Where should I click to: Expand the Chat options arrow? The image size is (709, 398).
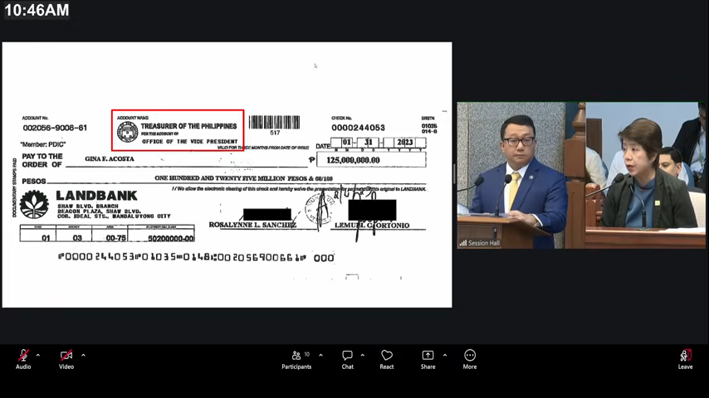(x=363, y=356)
